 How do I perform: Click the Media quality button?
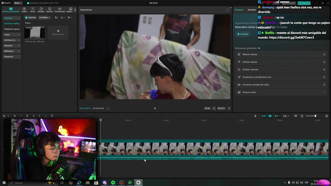207,108
